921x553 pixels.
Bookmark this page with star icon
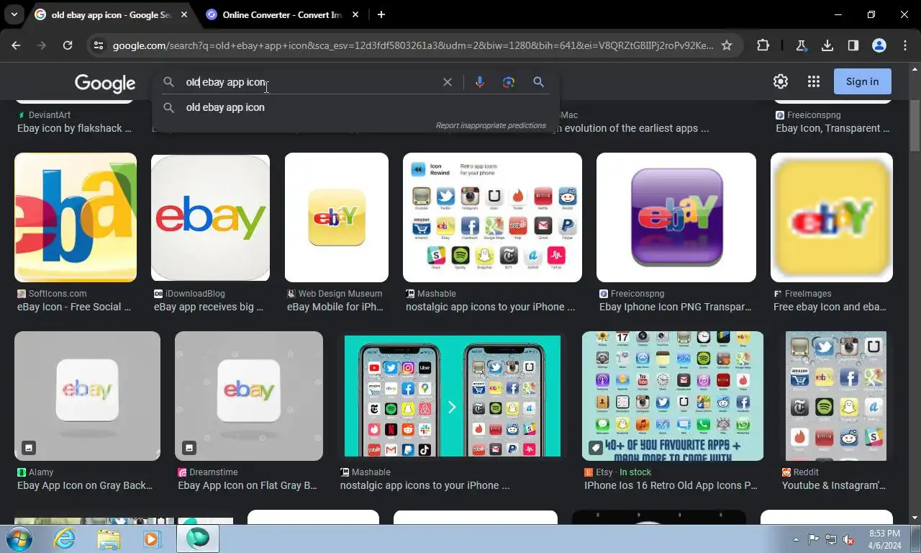tap(727, 45)
